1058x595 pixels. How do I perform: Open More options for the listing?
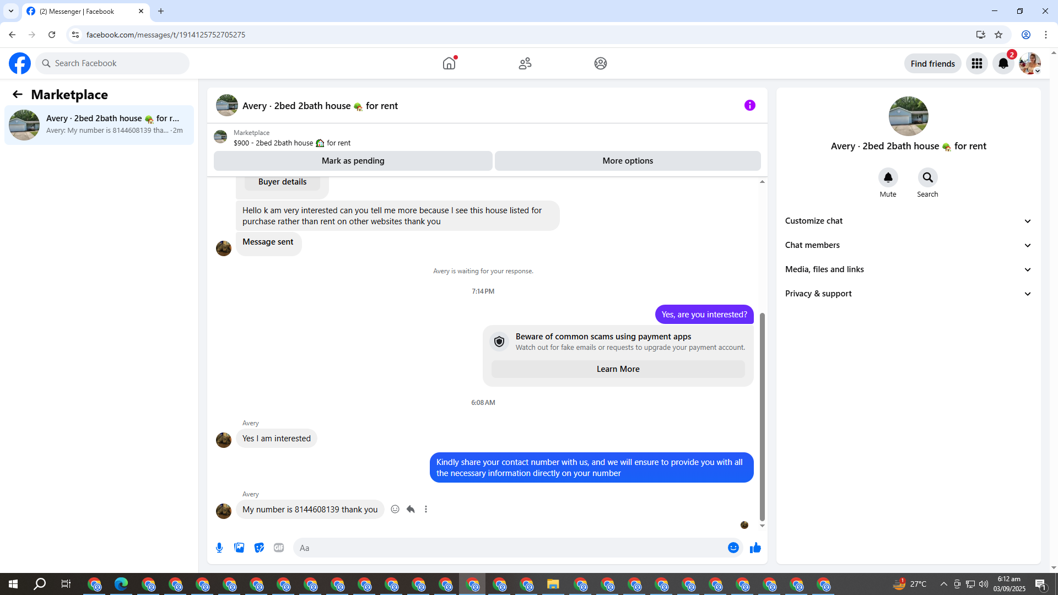click(628, 161)
